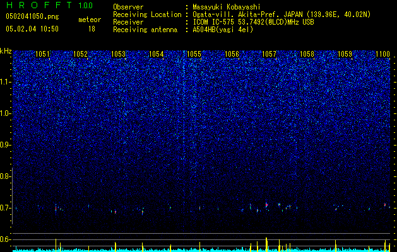Viewport: 397px width, 252px height.
Task: Click the tallest yellow peak below 1057
Action: 266,244
